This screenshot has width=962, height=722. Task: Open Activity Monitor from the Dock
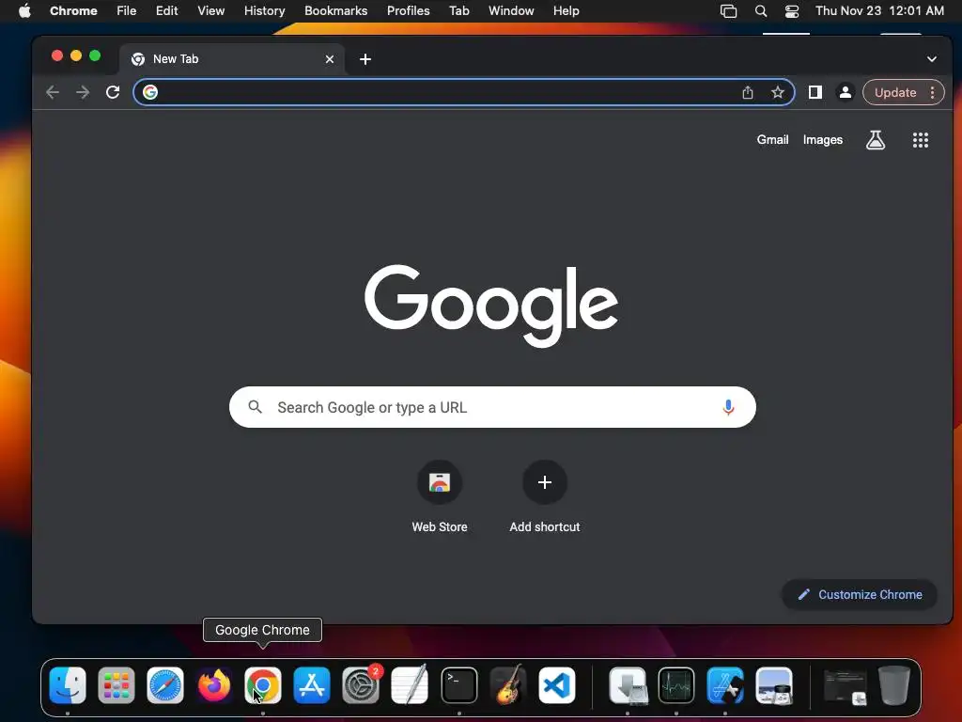coord(676,685)
